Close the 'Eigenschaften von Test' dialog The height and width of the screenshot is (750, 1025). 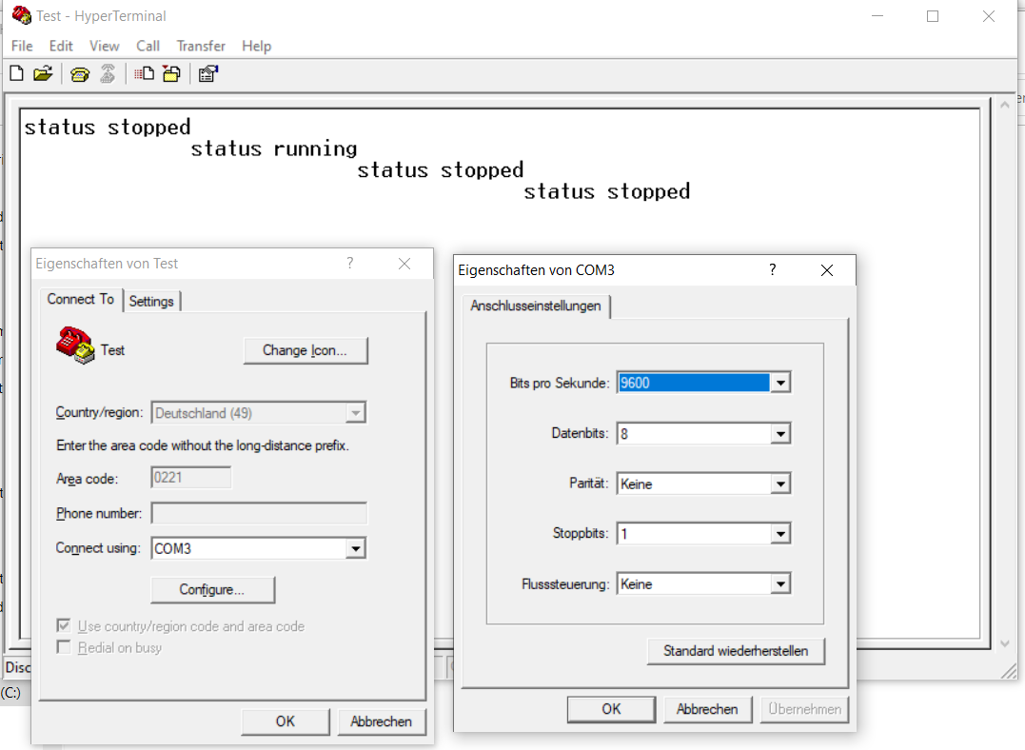coord(404,264)
